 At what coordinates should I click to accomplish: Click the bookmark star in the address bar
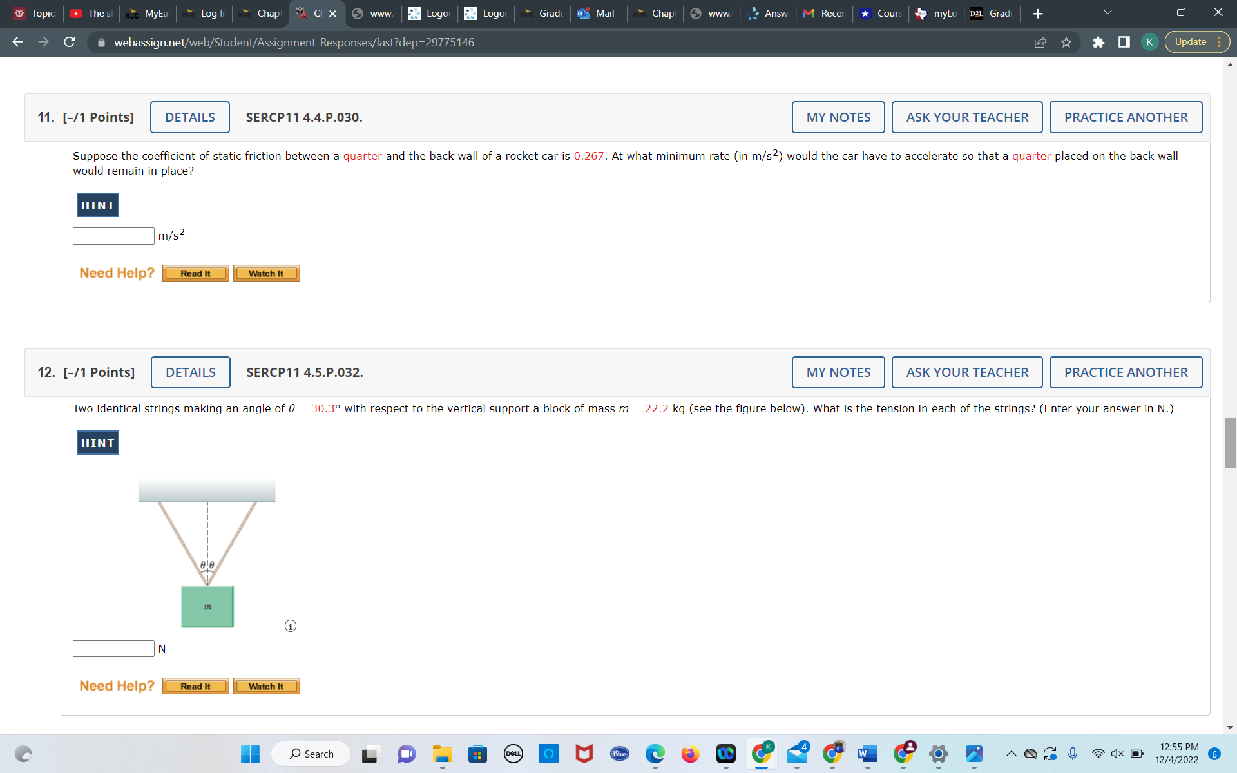1066,43
